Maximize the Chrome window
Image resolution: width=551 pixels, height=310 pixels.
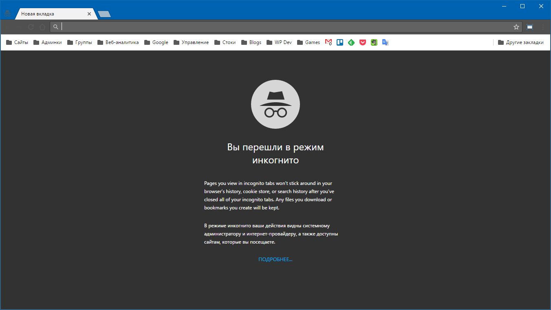522,6
